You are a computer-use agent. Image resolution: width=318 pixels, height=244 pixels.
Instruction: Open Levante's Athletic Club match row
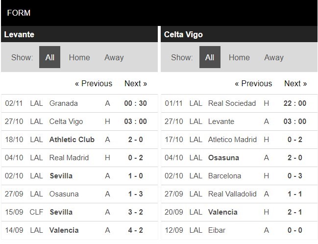[72, 140]
